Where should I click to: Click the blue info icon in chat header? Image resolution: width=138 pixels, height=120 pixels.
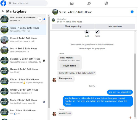pyautogui.click(x=132, y=12)
